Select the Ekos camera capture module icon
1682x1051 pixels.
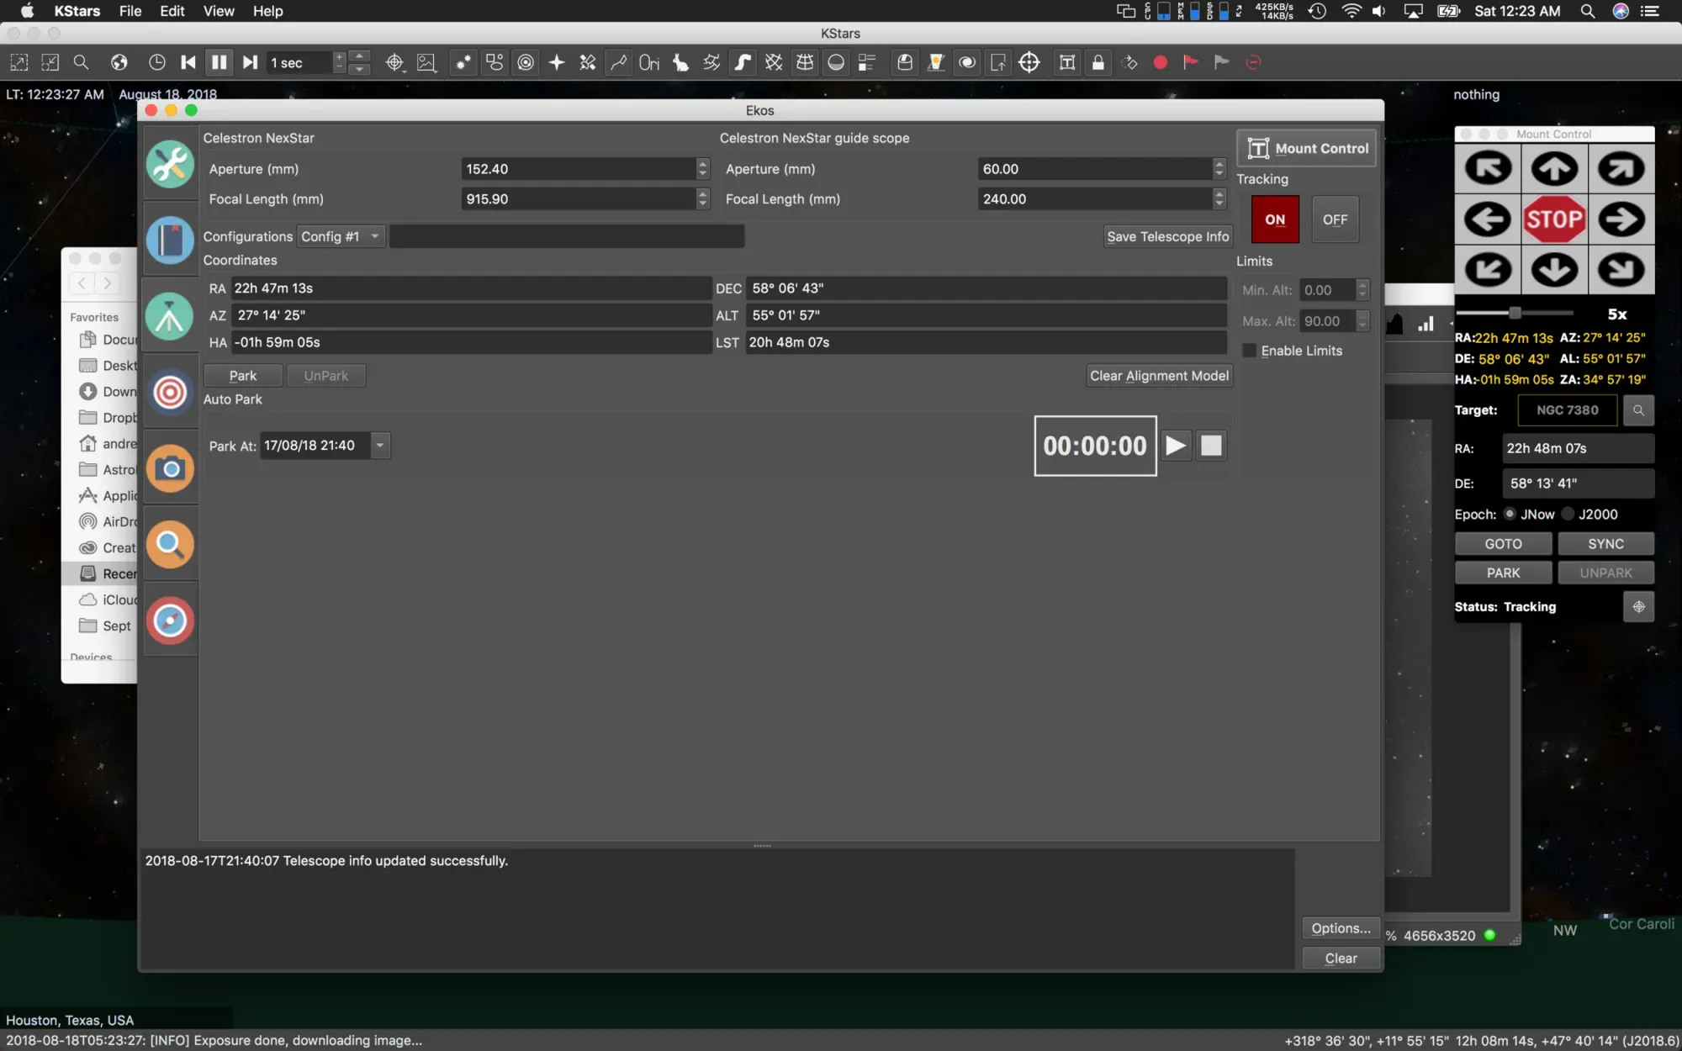tap(170, 468)
